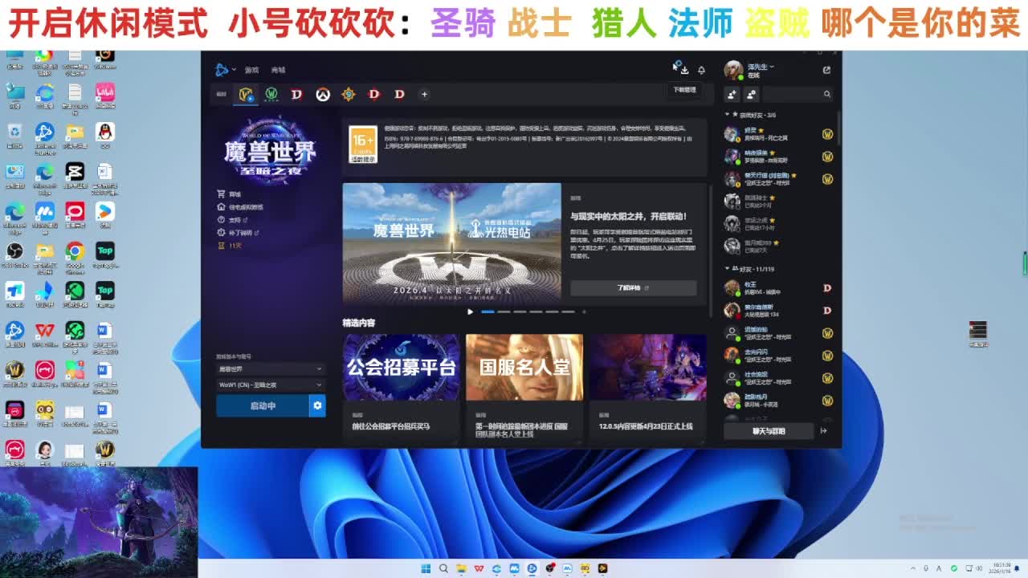Open the notifications bell
The image size is (1028, 578).
pyautogui.click(x=701, y=70)
